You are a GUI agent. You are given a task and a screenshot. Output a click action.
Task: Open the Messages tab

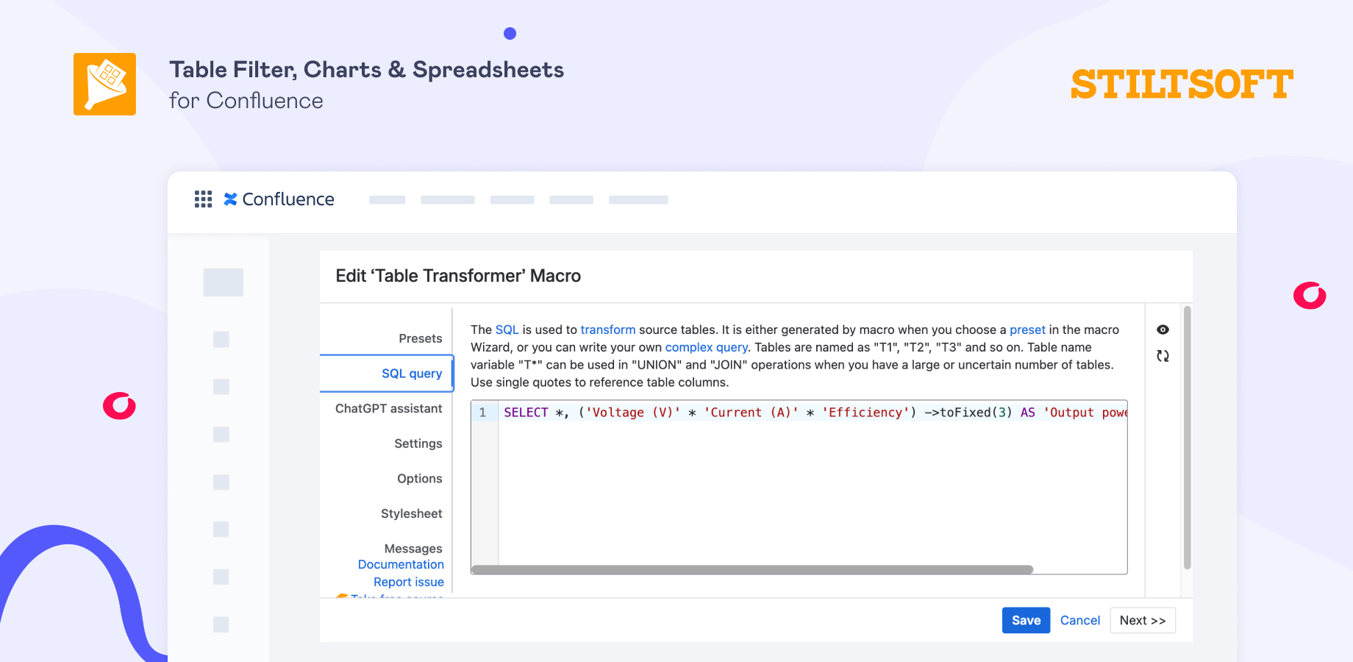[413, 549]
